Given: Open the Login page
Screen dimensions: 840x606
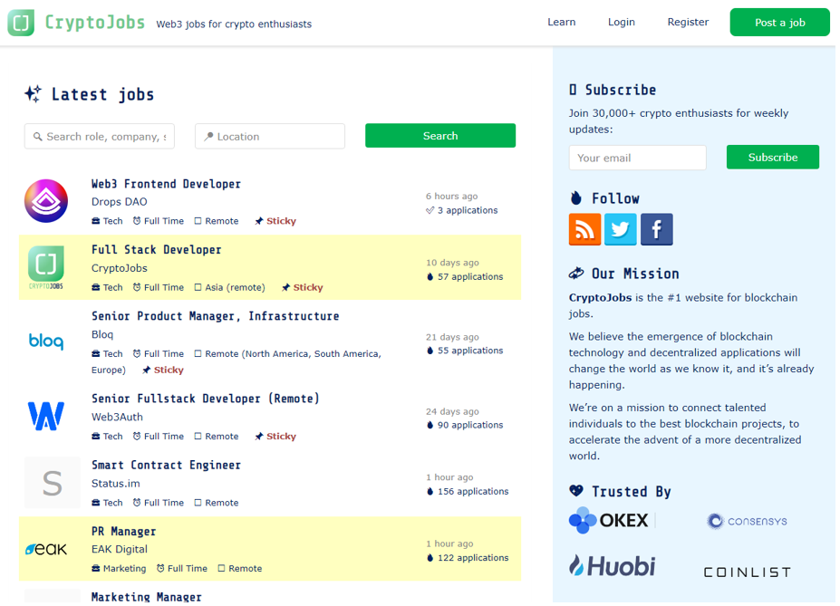Looking at the screenshot, I should pyautogui.click(x=621, y=22).
